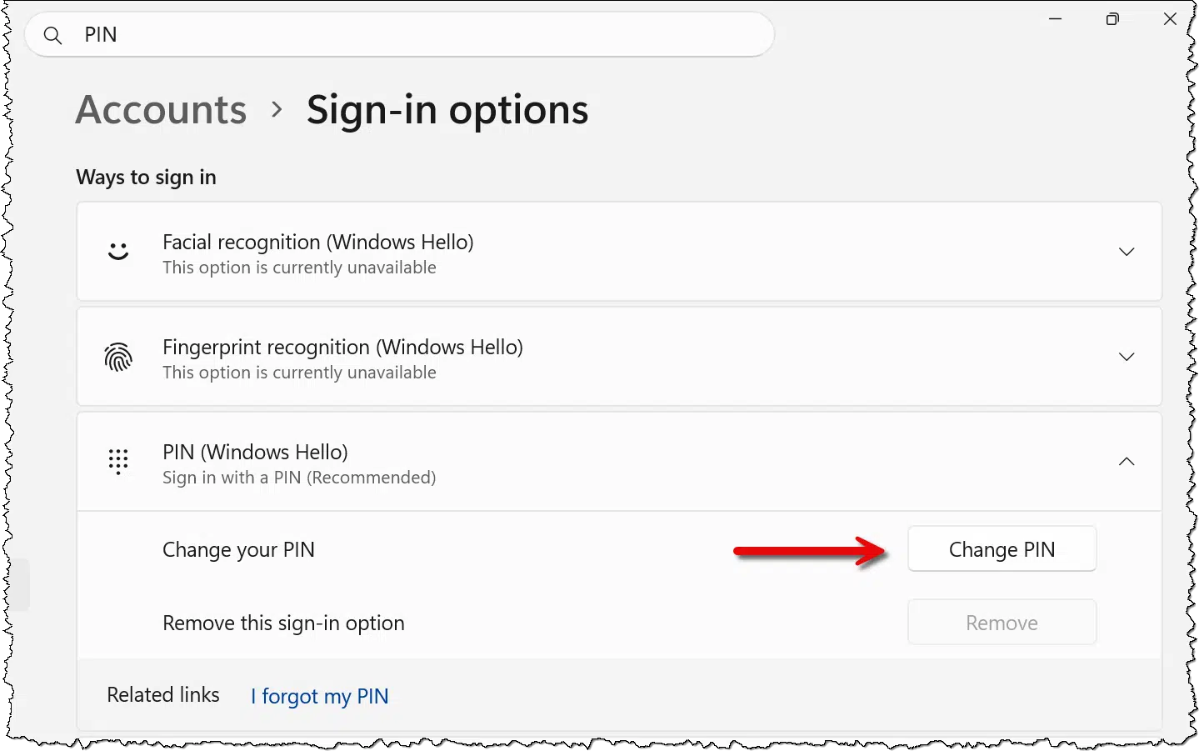Click the search box containing PIN
Viewport: 1204px width, 756px height.
(400, 35)
